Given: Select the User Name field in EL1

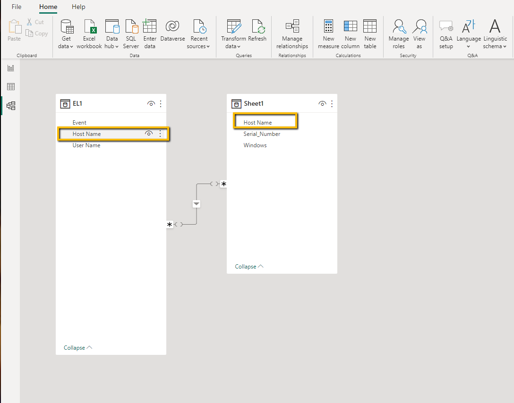Looking at the screenshot, I should 86,145.
